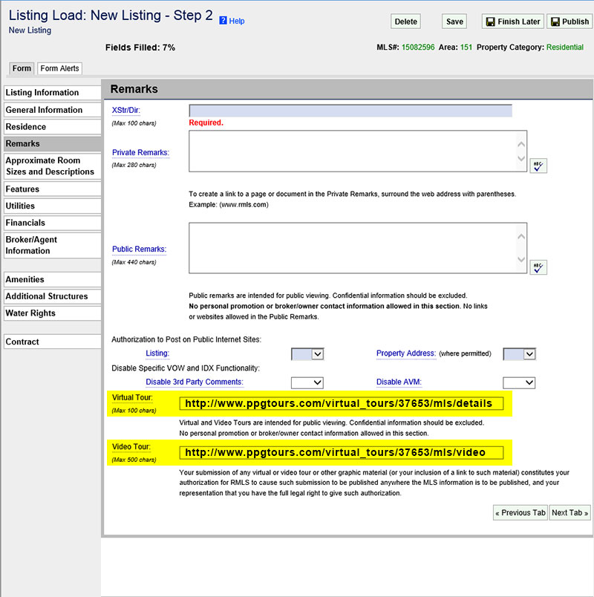The width and height of the screenshot is (594, 597).
Task: Click the Disable AVM label link
Action: pos(399,382)
